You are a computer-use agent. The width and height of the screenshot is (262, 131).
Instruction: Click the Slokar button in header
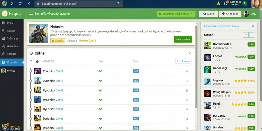click(209, 14)
